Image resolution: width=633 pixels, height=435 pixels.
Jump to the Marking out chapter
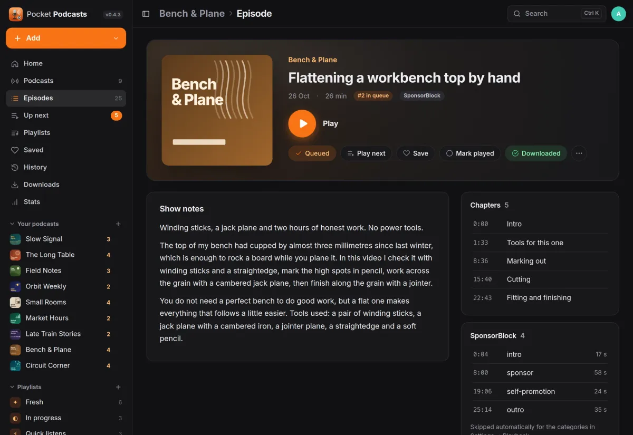coord(540,261)
